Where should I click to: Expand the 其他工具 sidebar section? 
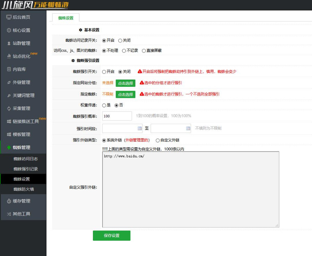21,214
